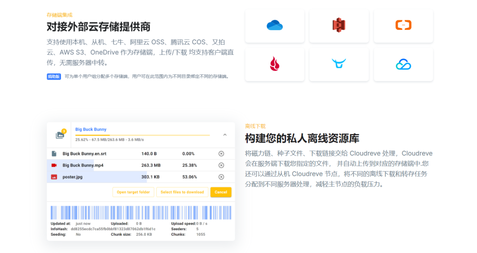Click the Open target folder button

133,192
